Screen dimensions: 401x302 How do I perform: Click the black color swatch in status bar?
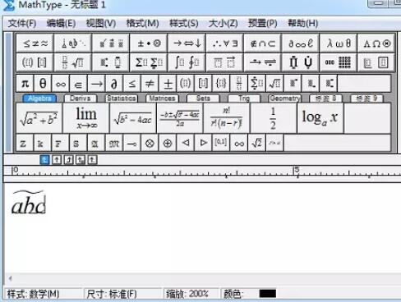pyautogui.click(x=268, y=294)
